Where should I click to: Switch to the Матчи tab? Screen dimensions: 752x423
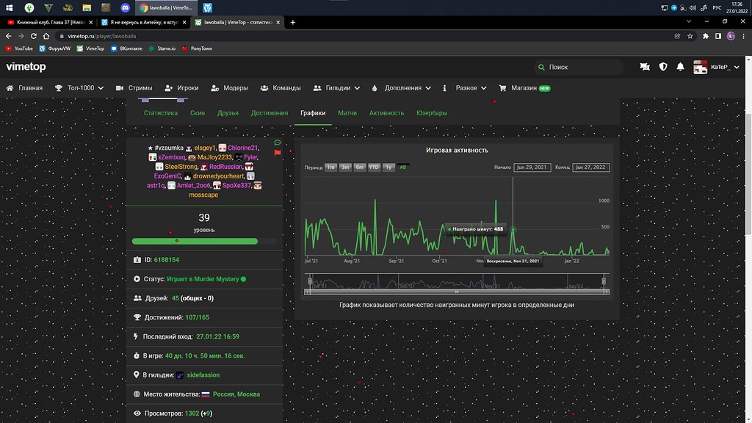(x=347, y=113)
